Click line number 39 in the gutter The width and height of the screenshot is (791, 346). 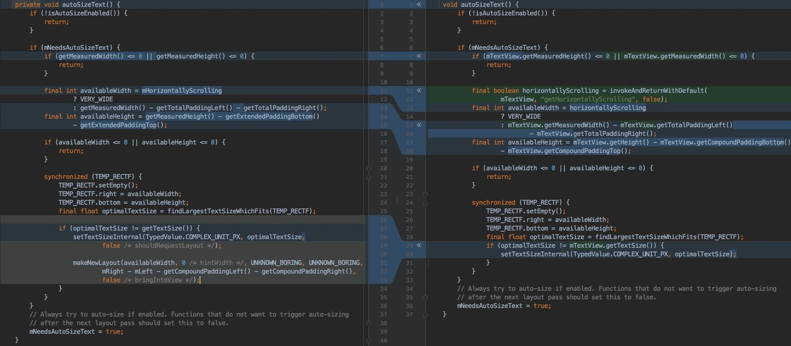(x=384, y=332)
